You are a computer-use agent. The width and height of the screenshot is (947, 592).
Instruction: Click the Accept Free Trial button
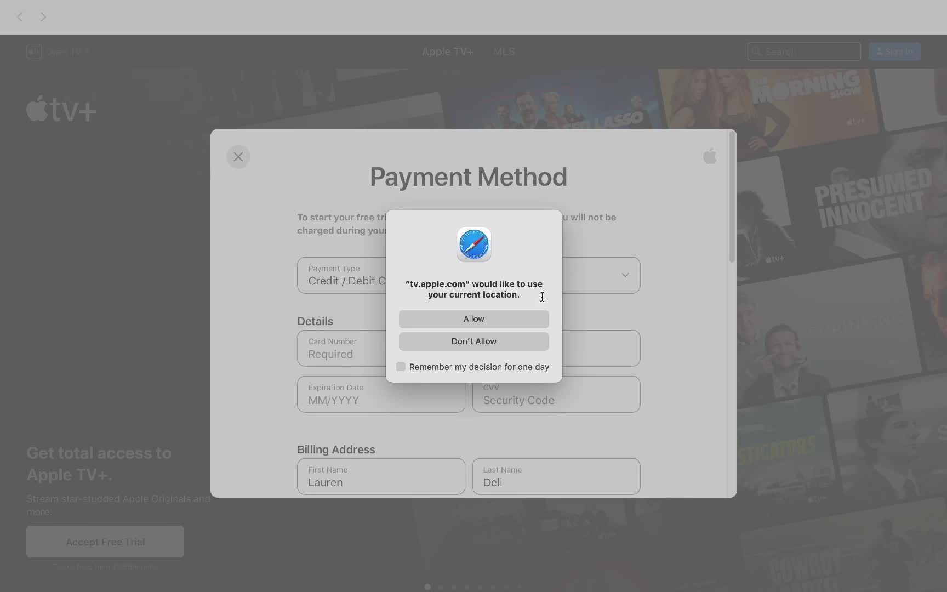[x=105, y=542]
